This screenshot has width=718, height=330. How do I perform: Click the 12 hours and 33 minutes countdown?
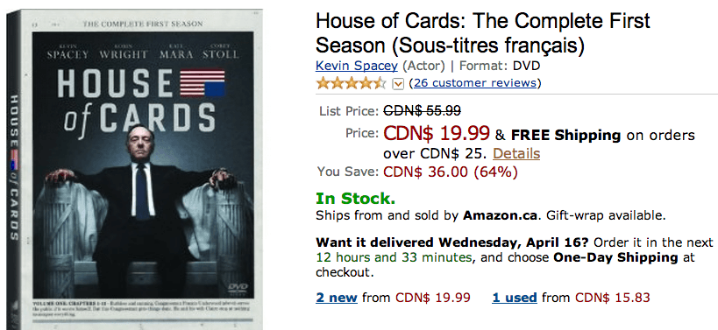pos(394,257)
